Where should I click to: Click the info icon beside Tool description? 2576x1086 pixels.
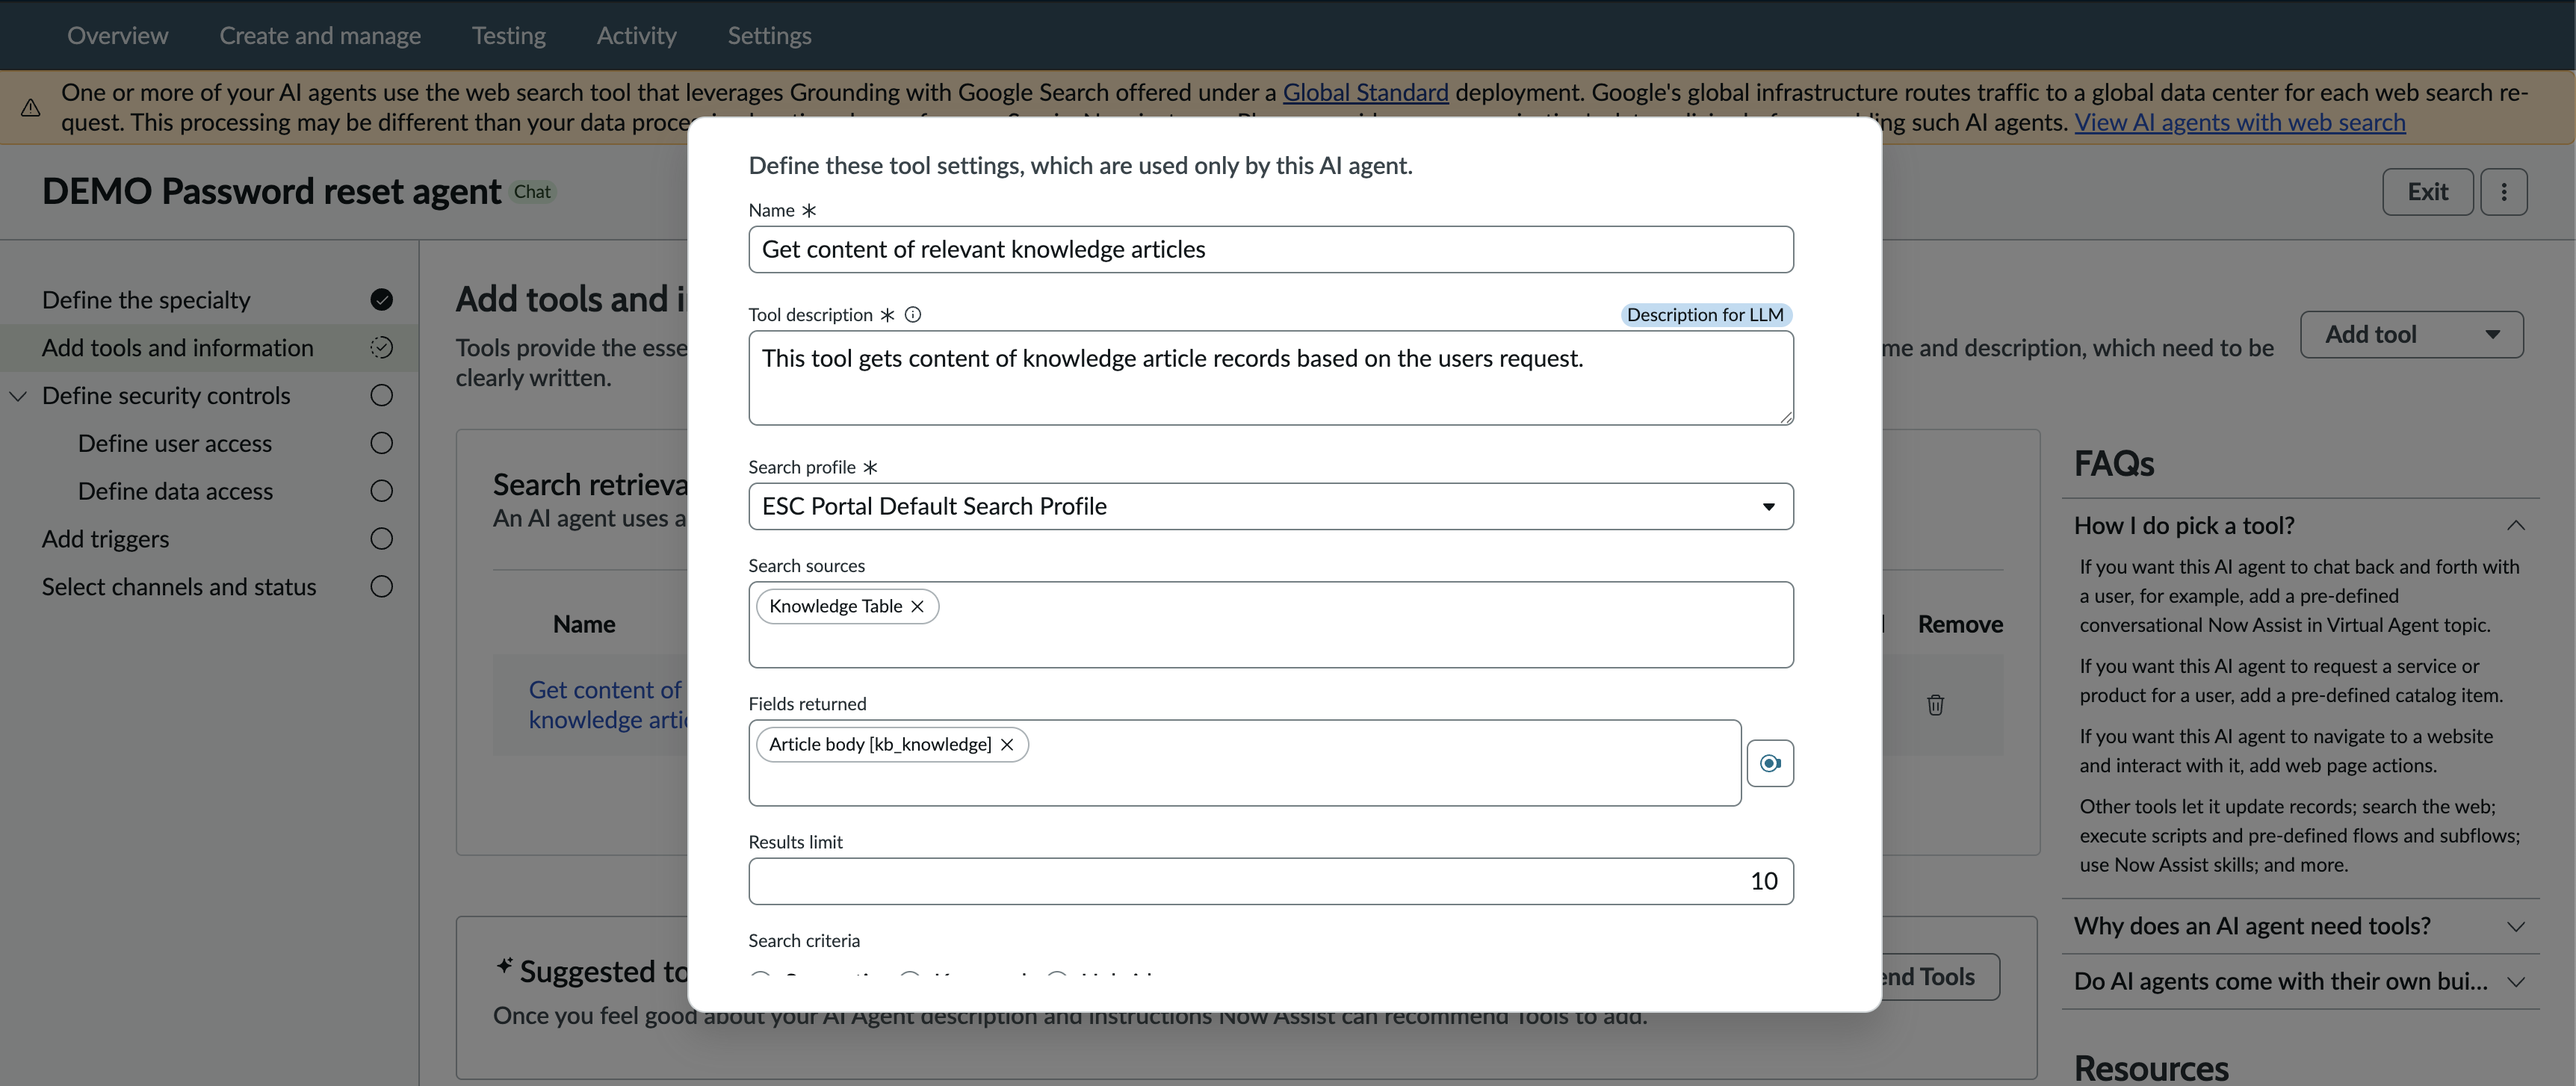[913, 315]
